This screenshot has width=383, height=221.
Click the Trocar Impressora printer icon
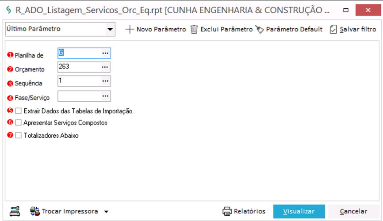click(x=35, y=211)
